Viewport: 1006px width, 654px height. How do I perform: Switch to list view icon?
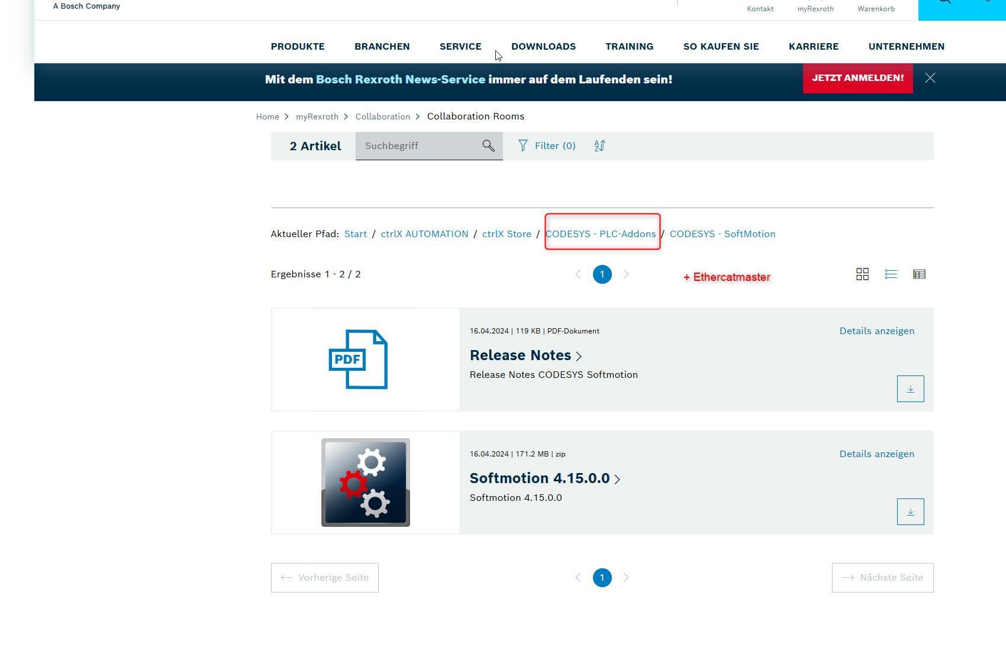(x=891, y=274)
